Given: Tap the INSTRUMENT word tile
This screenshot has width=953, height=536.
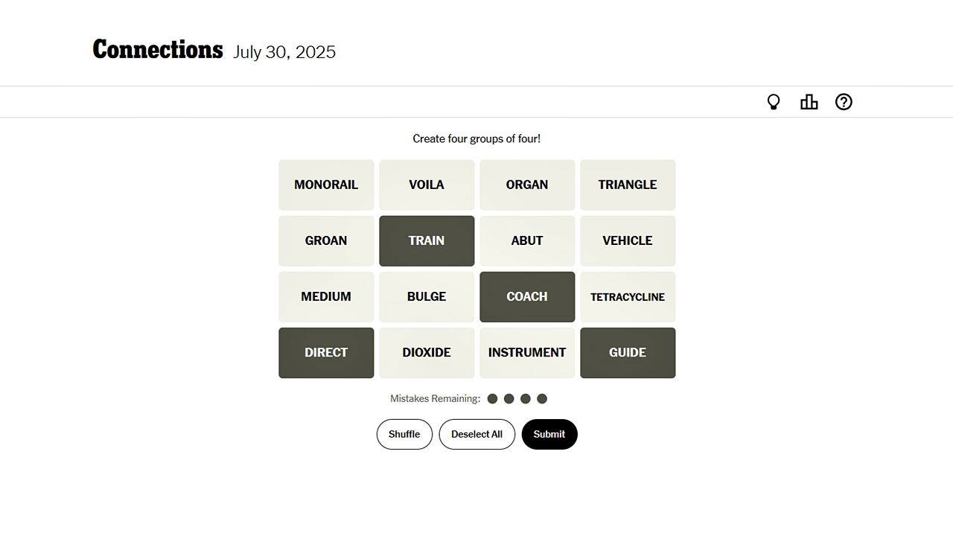Looking at the screenshot, I should (527, 352).
